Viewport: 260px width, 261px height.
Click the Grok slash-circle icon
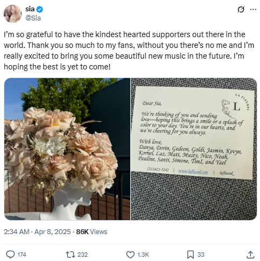tap(241, 9)
